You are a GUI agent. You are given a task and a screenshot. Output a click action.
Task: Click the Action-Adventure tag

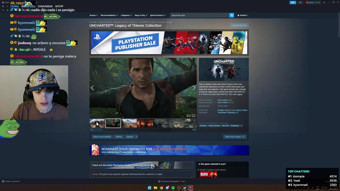click(x=214, y=126)
